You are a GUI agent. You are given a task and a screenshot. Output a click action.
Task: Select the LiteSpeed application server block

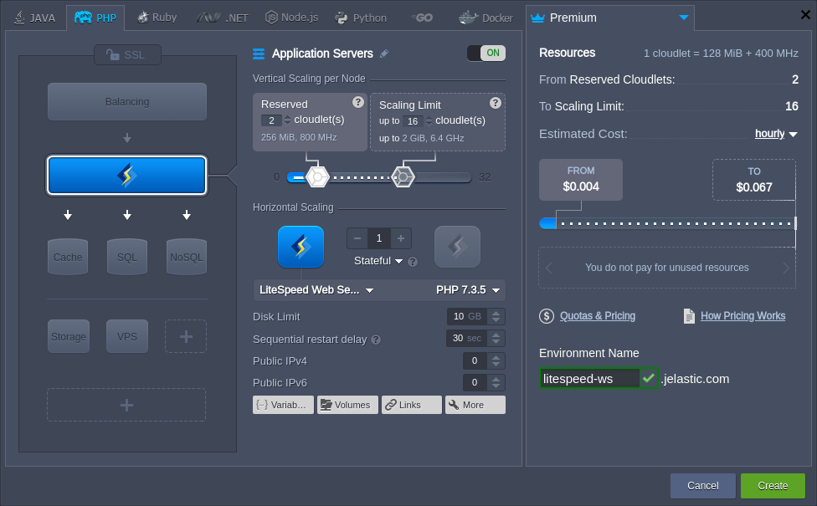(127, 176)
